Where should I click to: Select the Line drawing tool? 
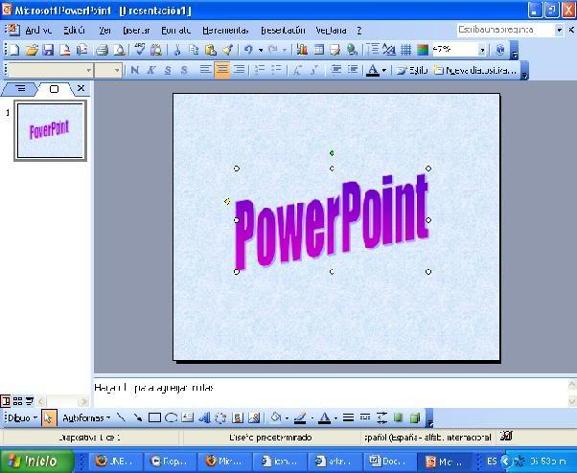click(x=121, y=417)
